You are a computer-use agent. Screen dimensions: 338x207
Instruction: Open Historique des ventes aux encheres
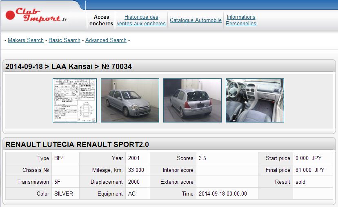141,20
